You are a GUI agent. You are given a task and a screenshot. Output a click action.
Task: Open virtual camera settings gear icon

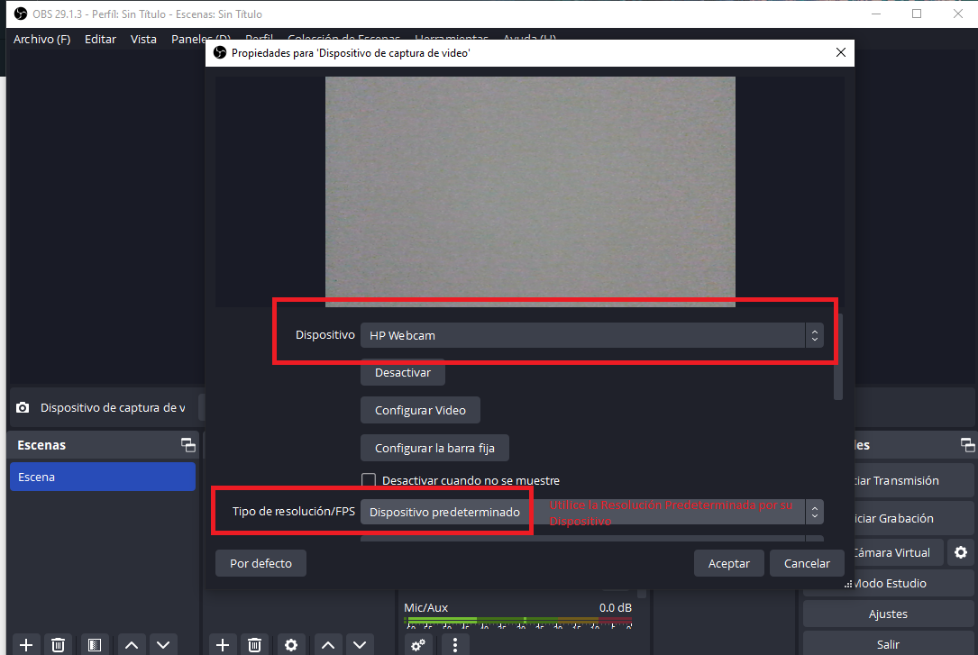(961, 552)
